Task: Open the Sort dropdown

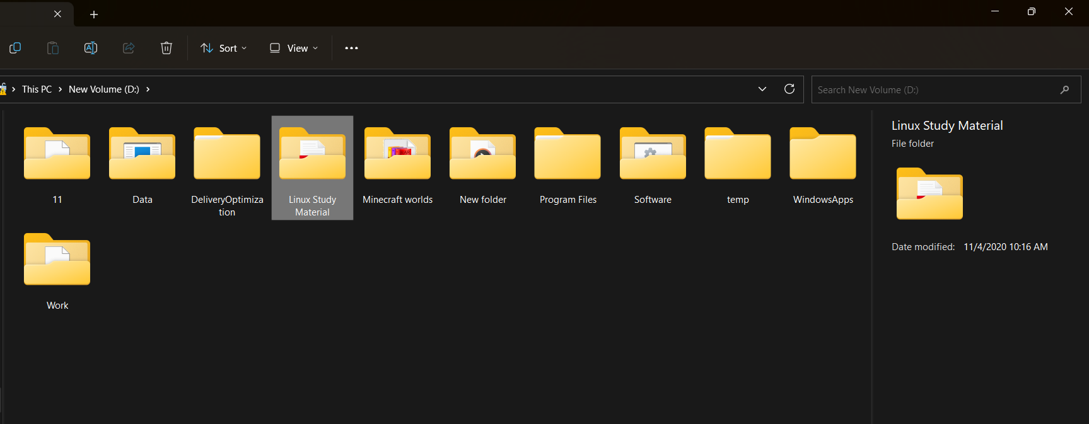Action: pos(223,48)
